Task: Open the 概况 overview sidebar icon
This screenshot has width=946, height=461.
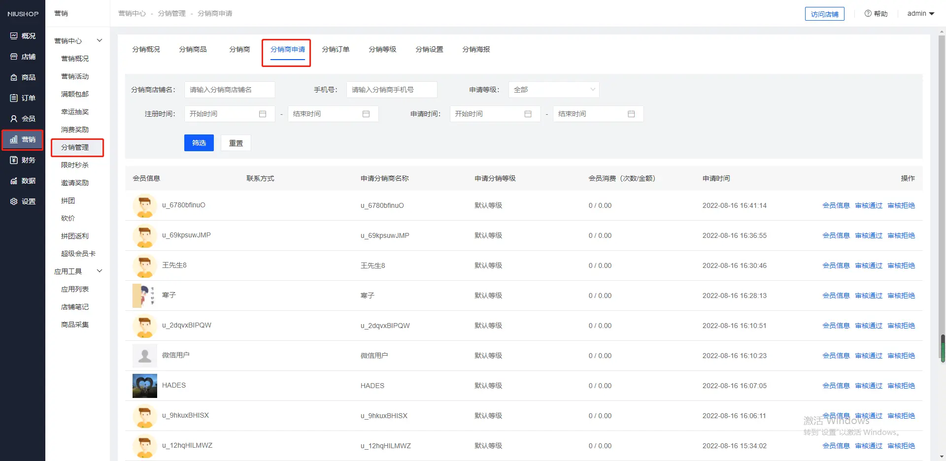Action: 14,36
